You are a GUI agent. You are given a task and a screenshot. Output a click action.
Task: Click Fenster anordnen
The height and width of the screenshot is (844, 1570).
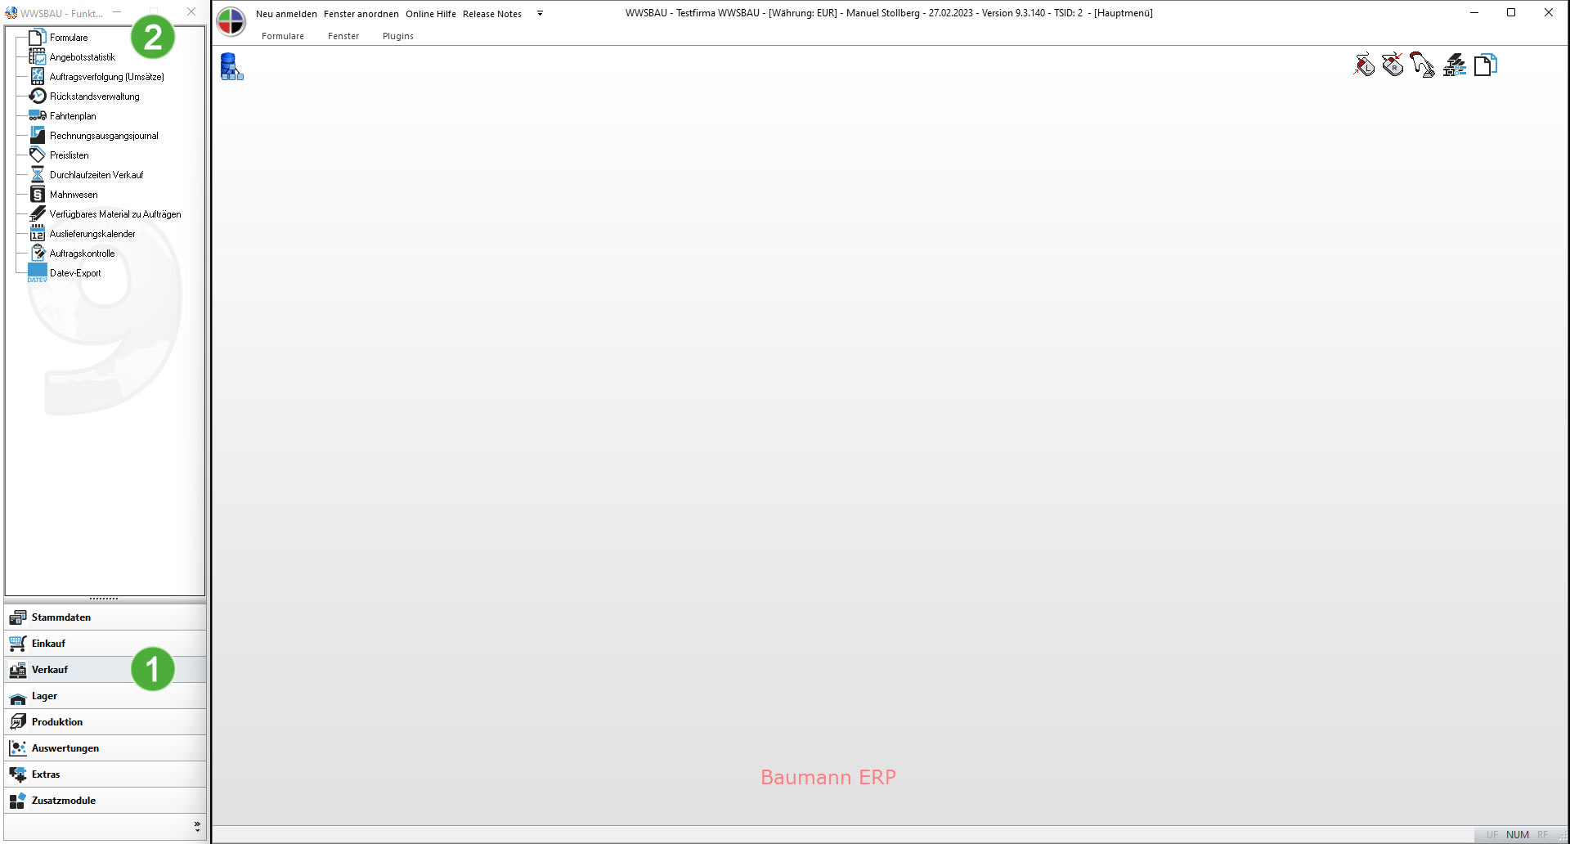(361, 14)
